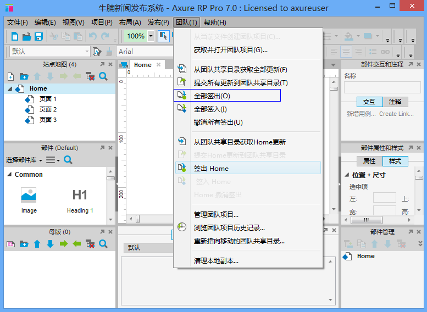
Task: Open the zoom 100% dropdown
Action: 151,36
